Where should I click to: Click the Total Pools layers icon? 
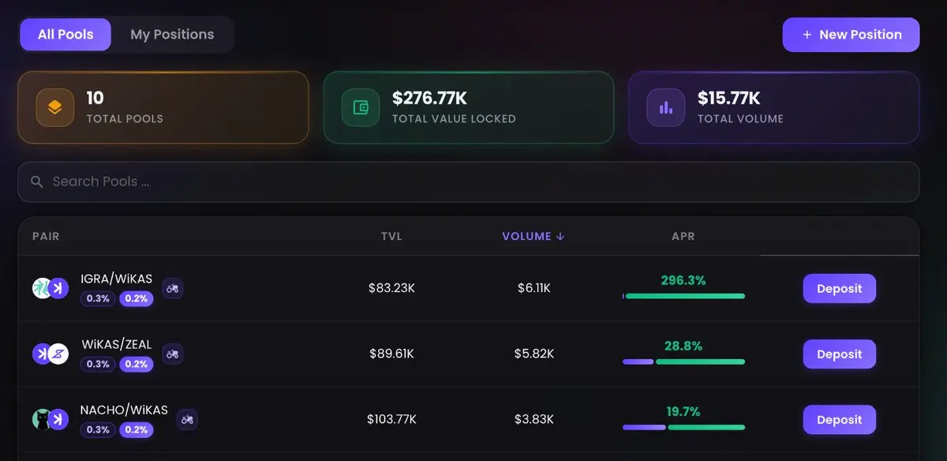(54, 108)
